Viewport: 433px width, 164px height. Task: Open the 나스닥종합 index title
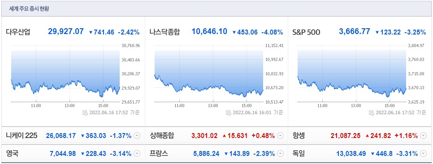coord(165,32)
